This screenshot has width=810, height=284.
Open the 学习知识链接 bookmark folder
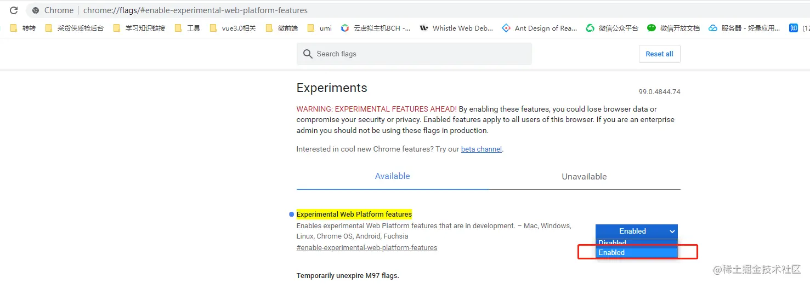(139, 28)
